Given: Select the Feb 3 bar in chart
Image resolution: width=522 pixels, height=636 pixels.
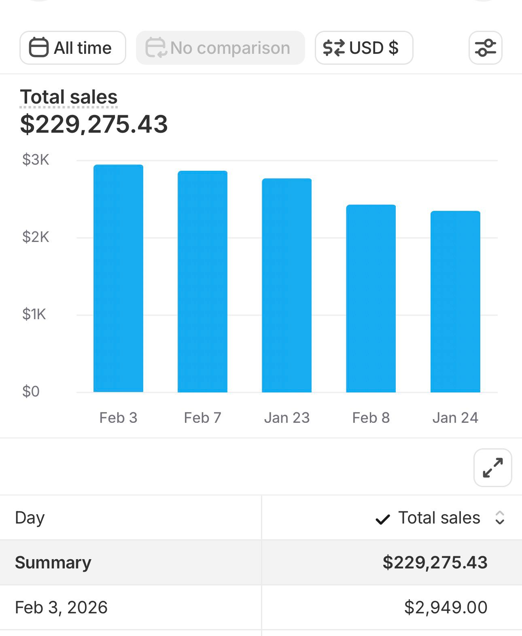Looking at the screenshot, I should pyautogui.click(x=118, y=278).
